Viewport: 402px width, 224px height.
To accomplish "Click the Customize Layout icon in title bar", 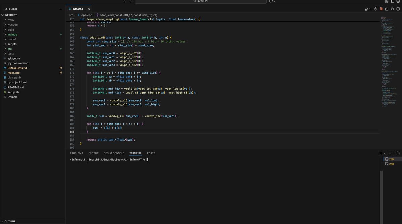I will [x=387, y=1].
